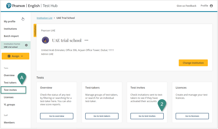
Task: Click the clipboard icon on Assign button
Action: [9, 56]
